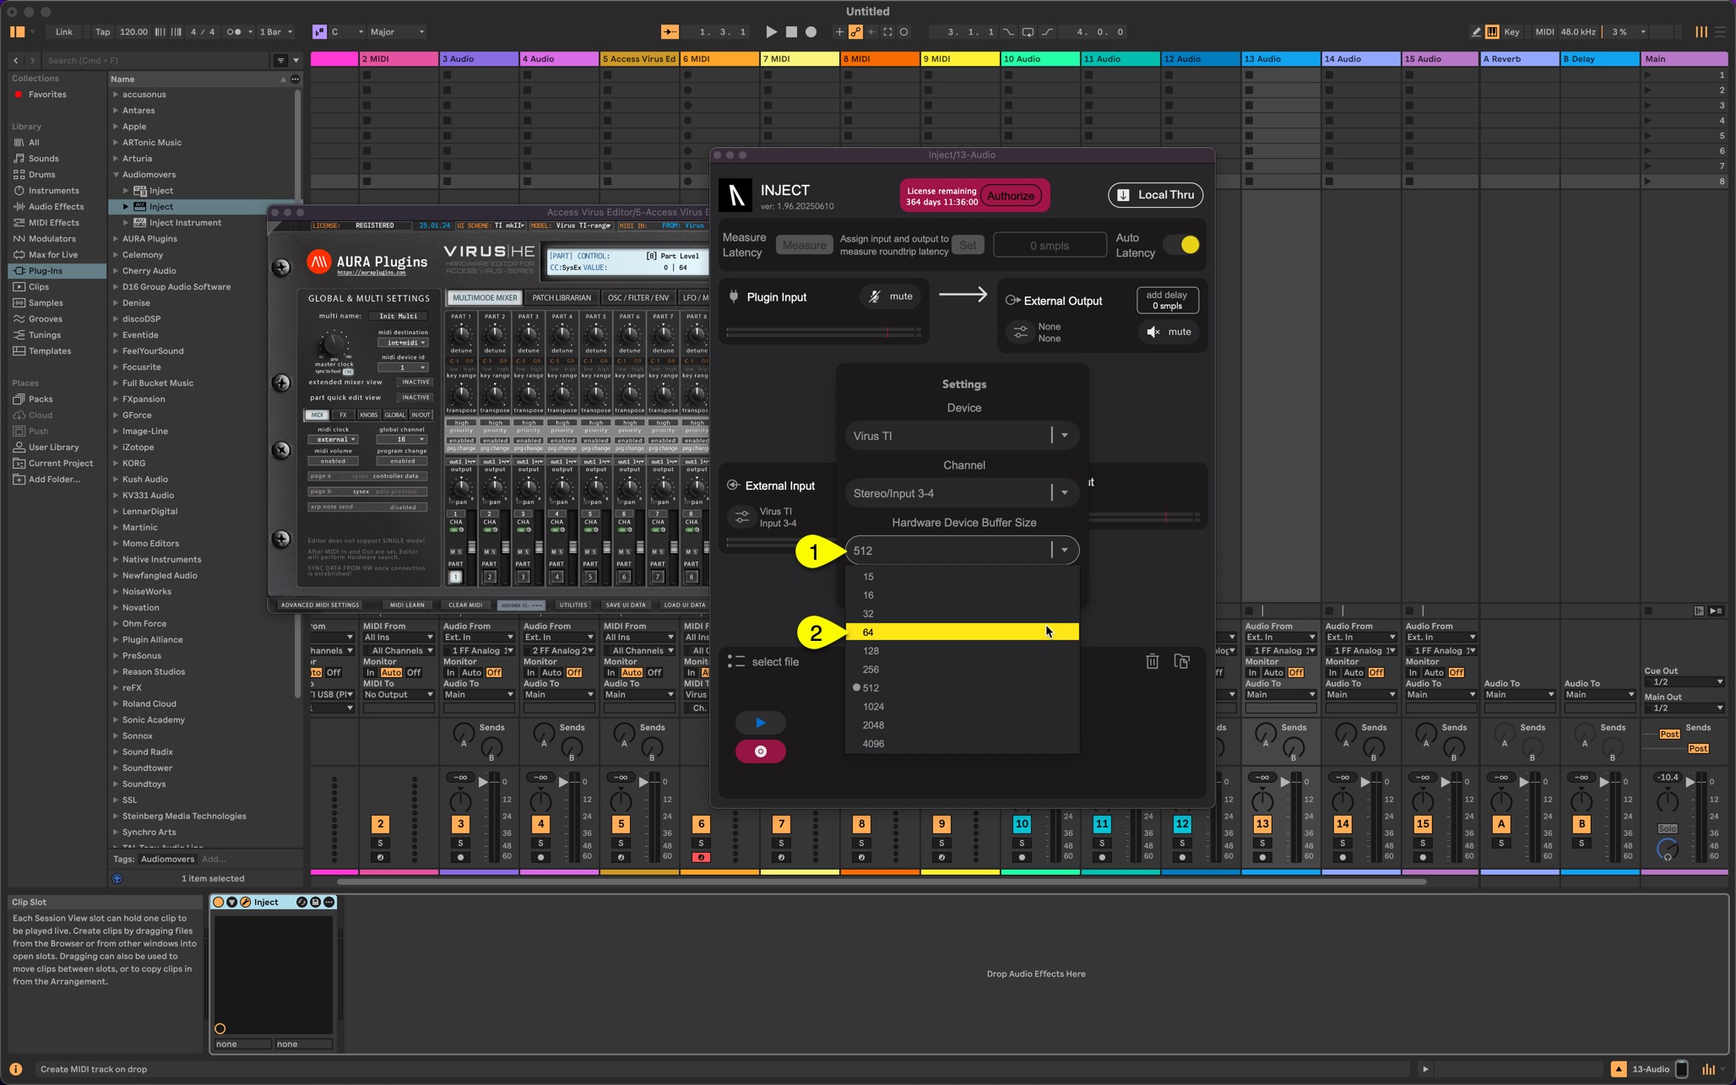Enable the Key mapping mode
Viewport: 1736px width, 1085px height.
point(1511,32)
